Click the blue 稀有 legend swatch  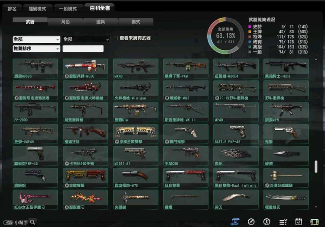250,42
